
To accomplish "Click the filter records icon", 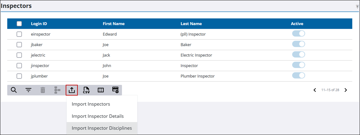I will (28, 90).
